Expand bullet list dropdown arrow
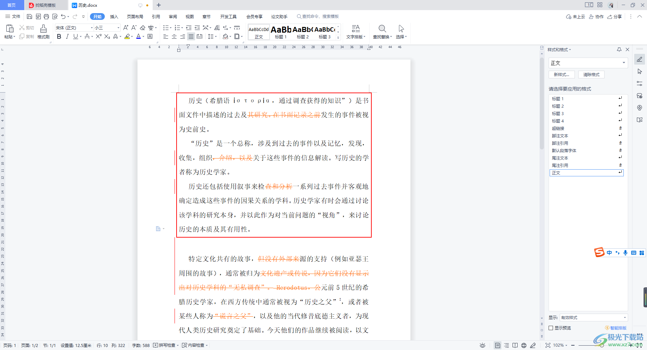Image resolution: width=647 pixels, height=350 pixels. pyautogui.click(x=171, y=28)
